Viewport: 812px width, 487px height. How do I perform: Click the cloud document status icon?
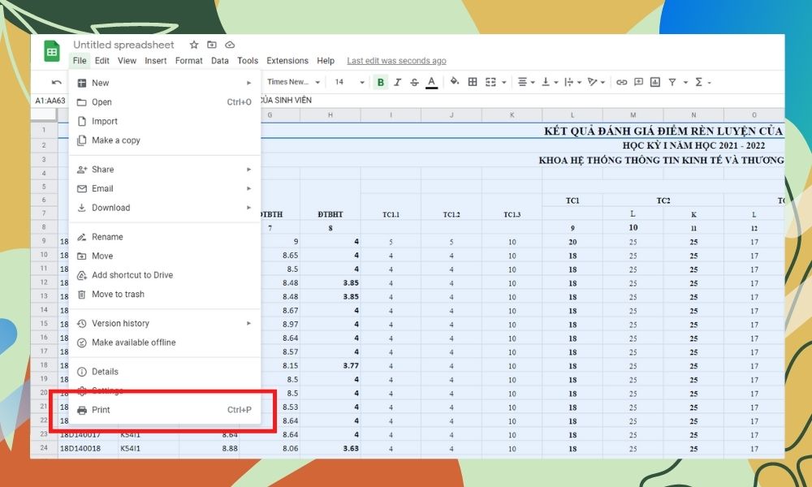[x=230, y=45]
